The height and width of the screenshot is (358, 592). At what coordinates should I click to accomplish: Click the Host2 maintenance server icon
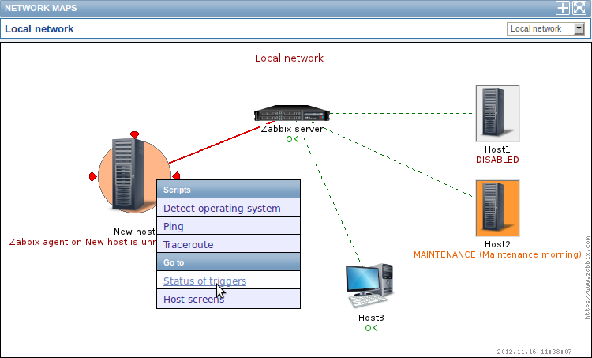497,209
